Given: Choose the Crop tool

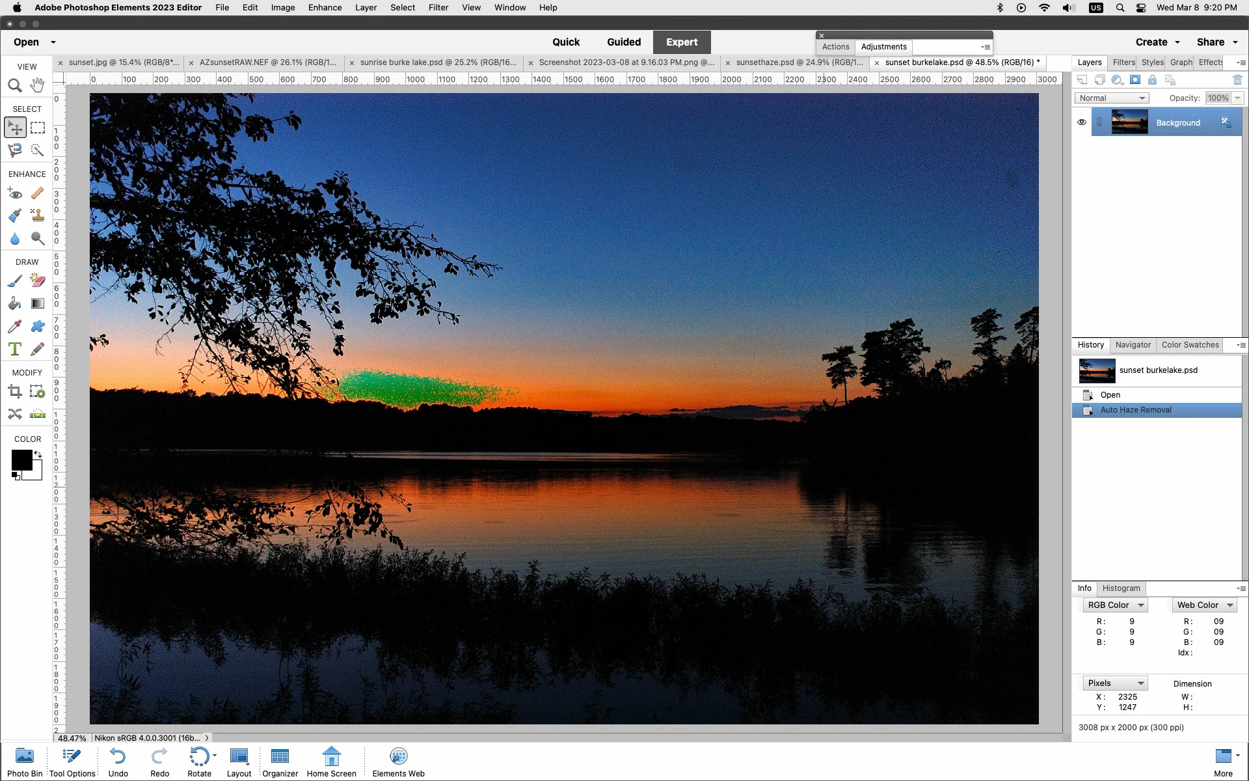Looking at the screenshot, I should pos(14,391).
